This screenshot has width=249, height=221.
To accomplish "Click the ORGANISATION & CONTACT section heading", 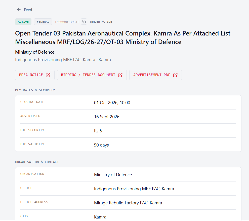I will (x=37, y=162).
